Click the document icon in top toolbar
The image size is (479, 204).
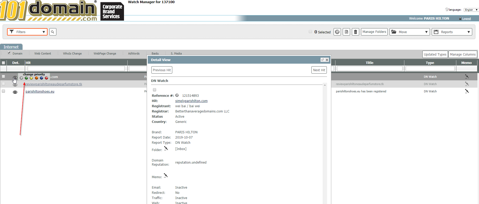coord(346,32)
